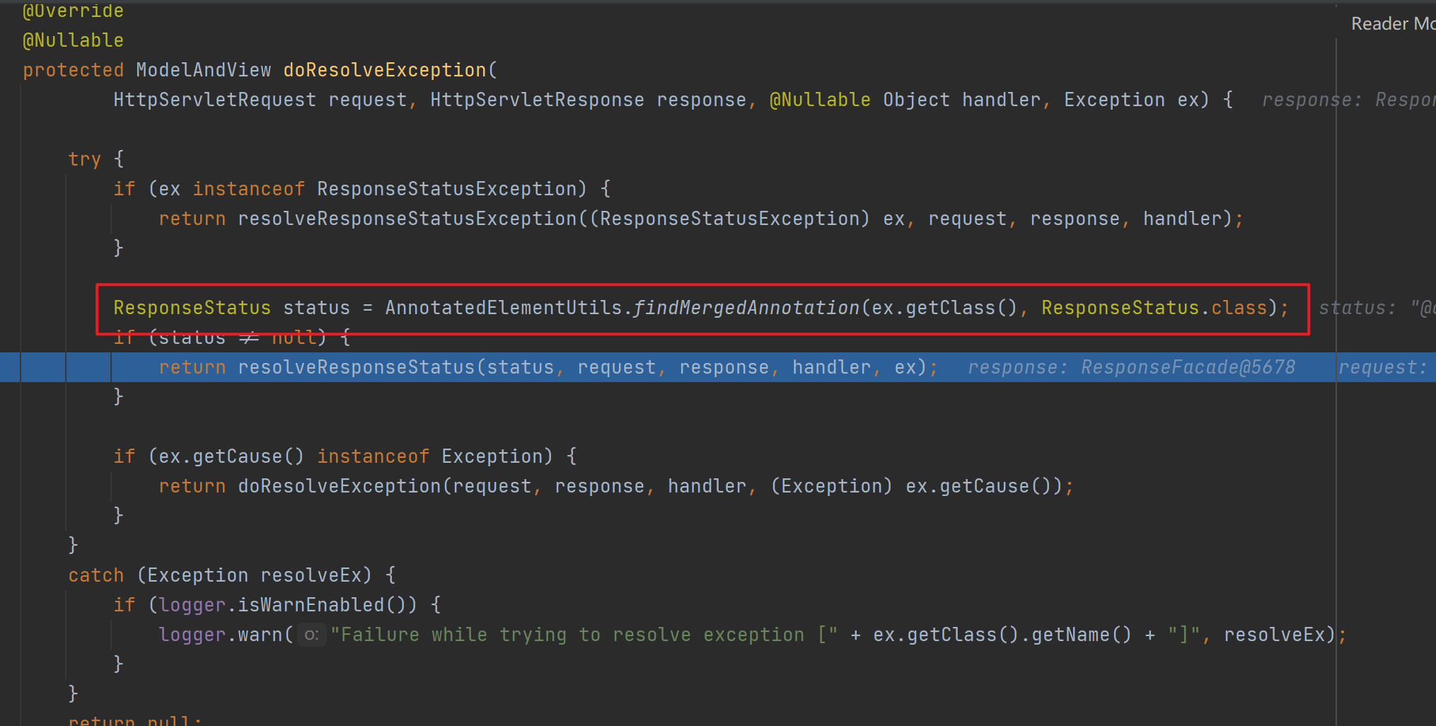Viewport: 1436px width, 726px height.
Task: Click the inline 'response: ResponseFacade@5678' debug value
Action: tap(1131, 367)
